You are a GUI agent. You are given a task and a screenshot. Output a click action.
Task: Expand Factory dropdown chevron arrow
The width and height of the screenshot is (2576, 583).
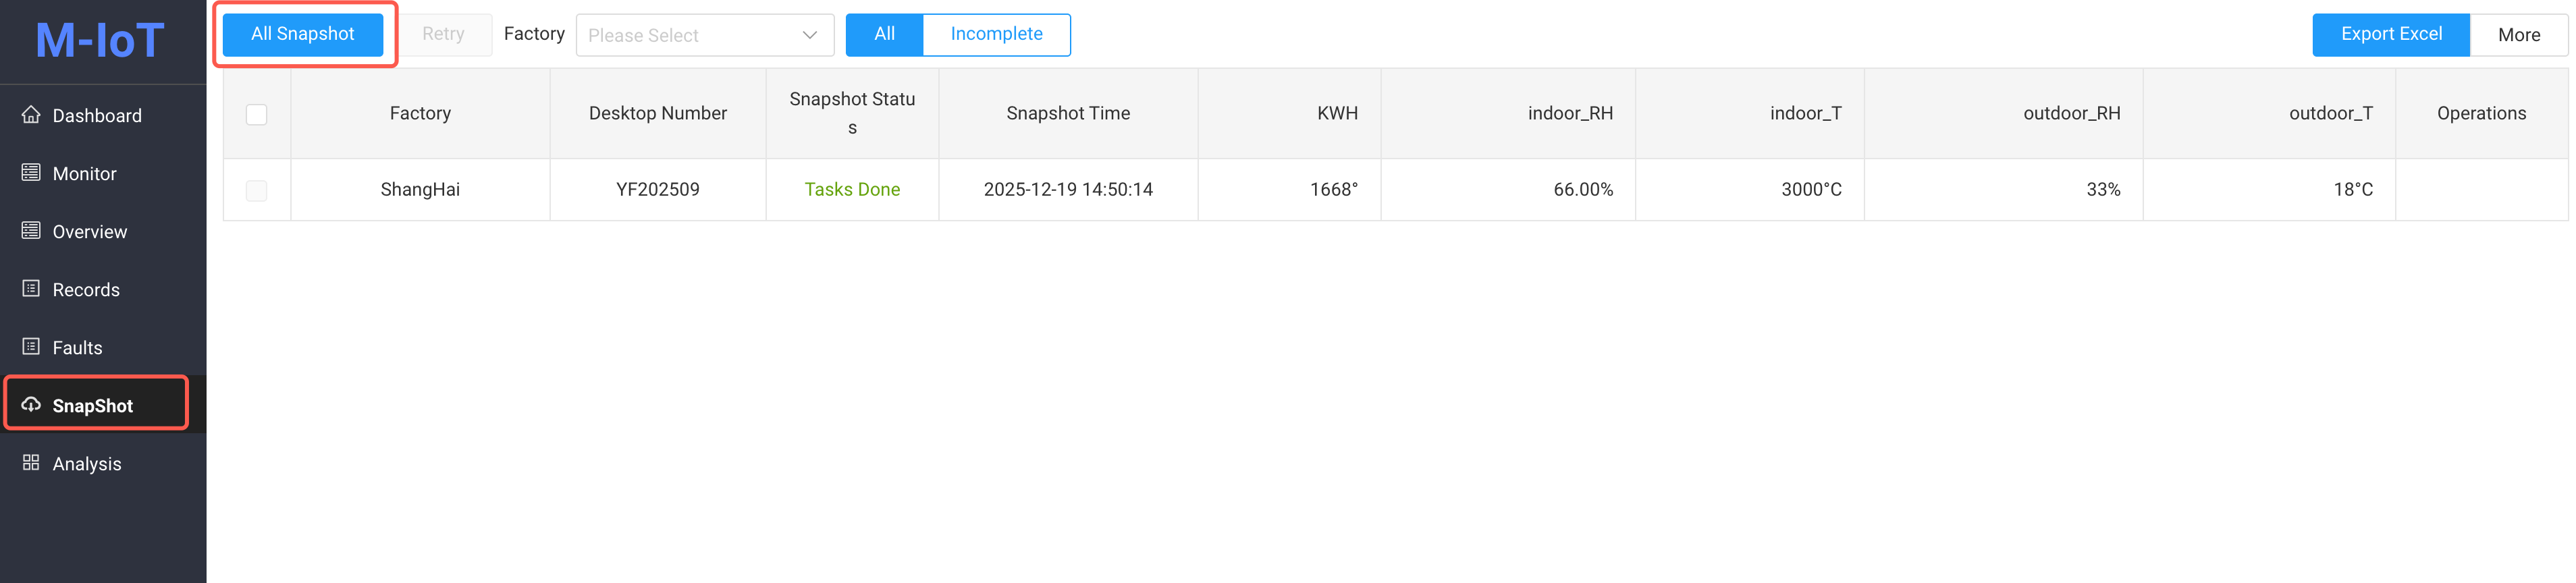click(x=810, y=36)
